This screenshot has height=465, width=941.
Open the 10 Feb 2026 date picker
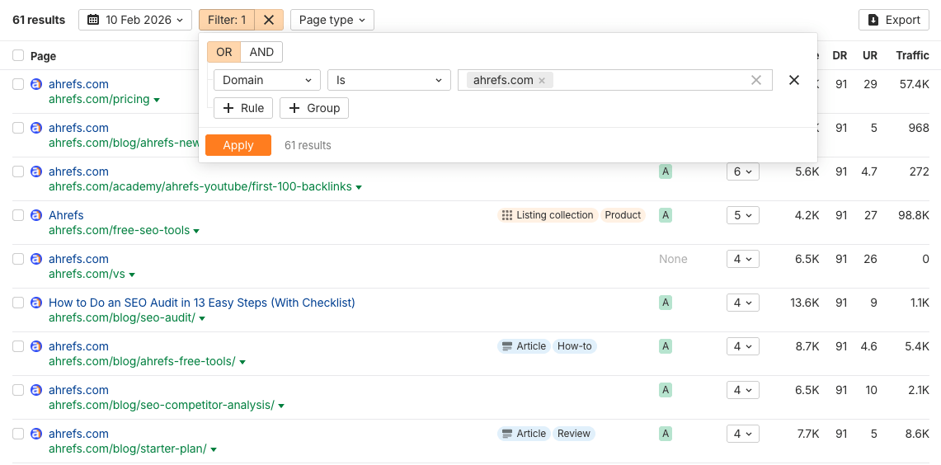tap(135, 20)
